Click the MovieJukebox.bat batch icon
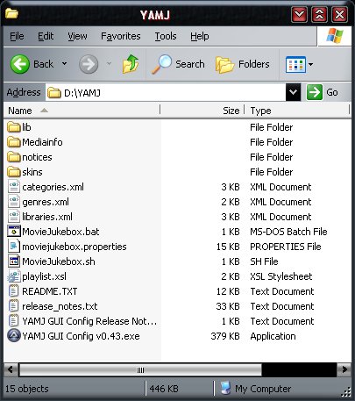The height and width of the screenshot is (401, 355). click(x=14, y=232)
